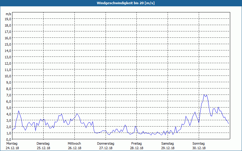Click the 'Samstag' day label
Screen dimensions: 242x151
(x=168, y=144)
